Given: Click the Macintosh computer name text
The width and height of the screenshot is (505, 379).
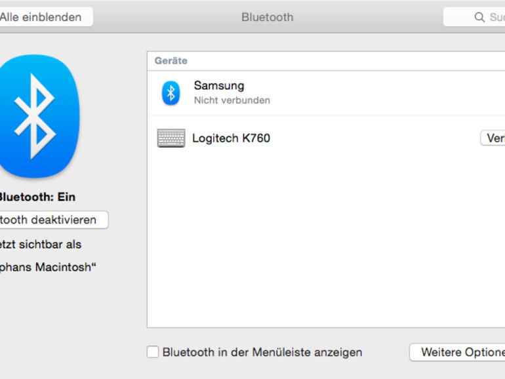Looking at the screenshot, I should pos(48,268).
